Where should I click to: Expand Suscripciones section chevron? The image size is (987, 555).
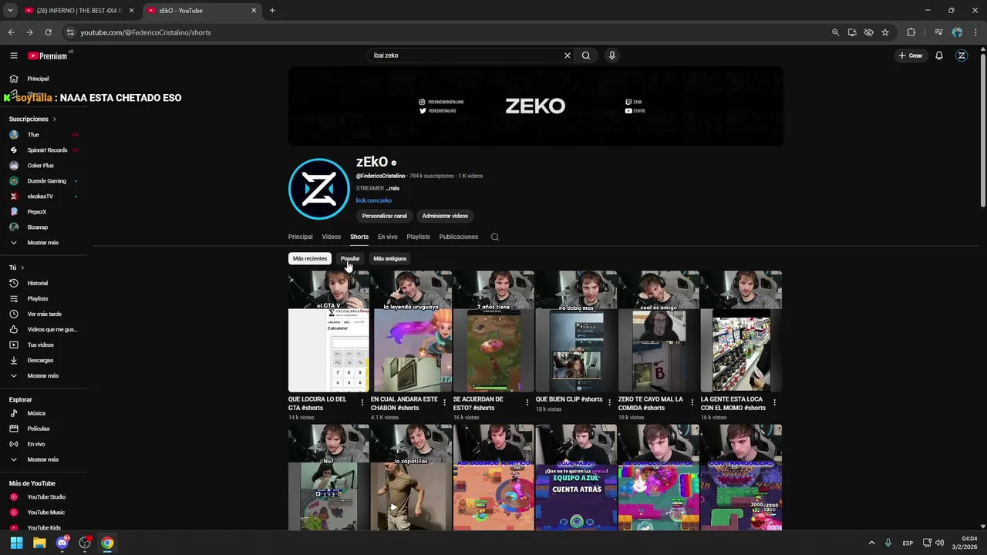54,119
